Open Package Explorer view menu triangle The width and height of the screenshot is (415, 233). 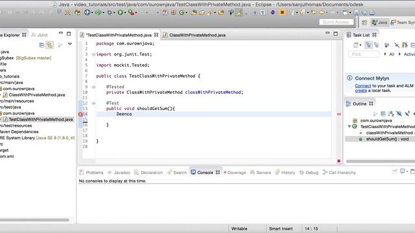pyautogui.click(x=70, y=44)
